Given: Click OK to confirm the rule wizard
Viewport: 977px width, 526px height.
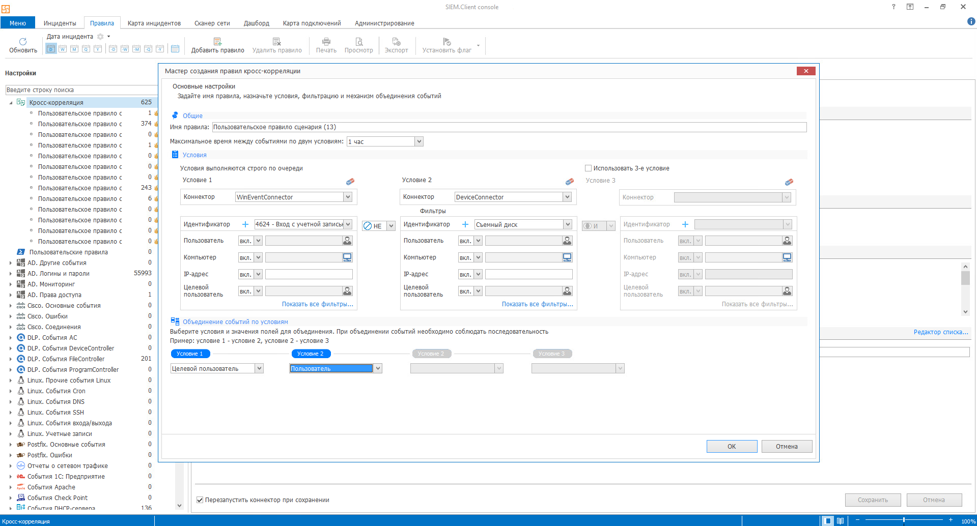Looking at the screenshot, I should click(x=732, y=447).
